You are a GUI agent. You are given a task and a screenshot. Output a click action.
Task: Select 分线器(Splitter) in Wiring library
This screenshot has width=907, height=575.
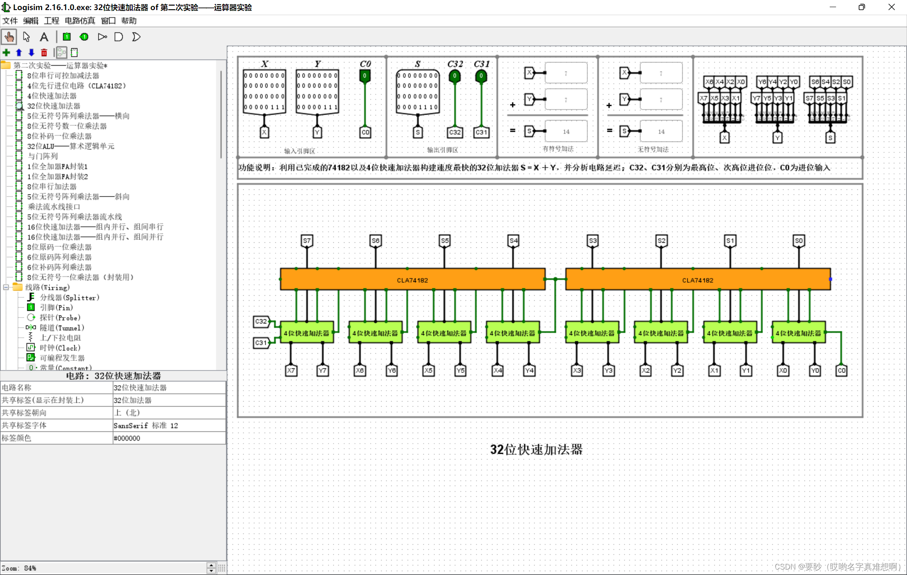pyautogui.click(x=69, y=297)
